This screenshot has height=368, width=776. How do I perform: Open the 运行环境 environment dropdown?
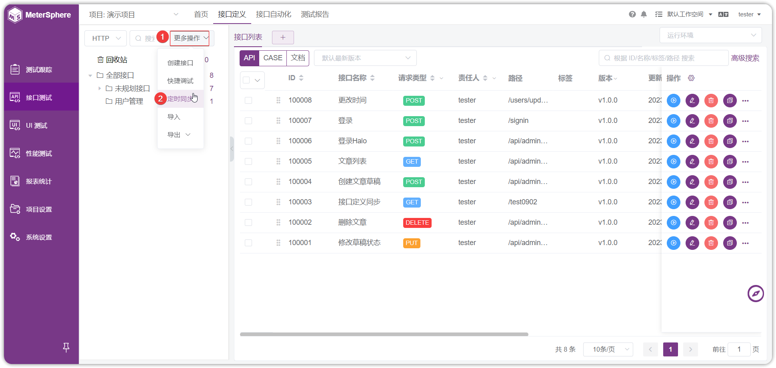click(710, 36)
